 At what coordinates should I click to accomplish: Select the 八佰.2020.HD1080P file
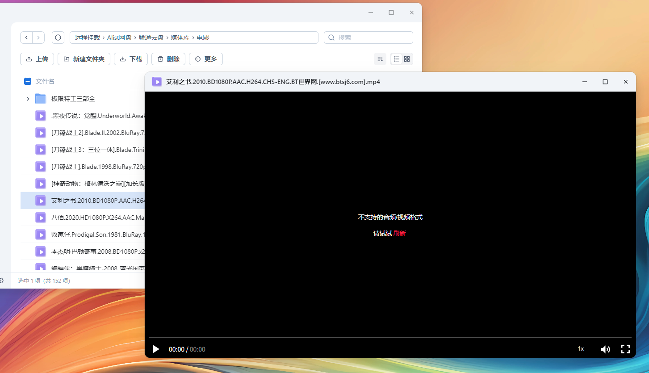point(83,218)
